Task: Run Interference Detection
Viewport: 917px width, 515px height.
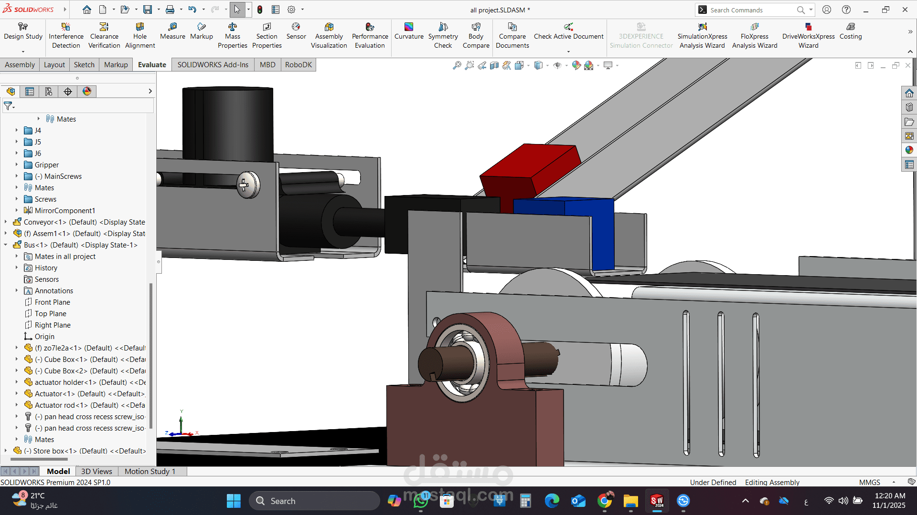Action: (66, 36)
